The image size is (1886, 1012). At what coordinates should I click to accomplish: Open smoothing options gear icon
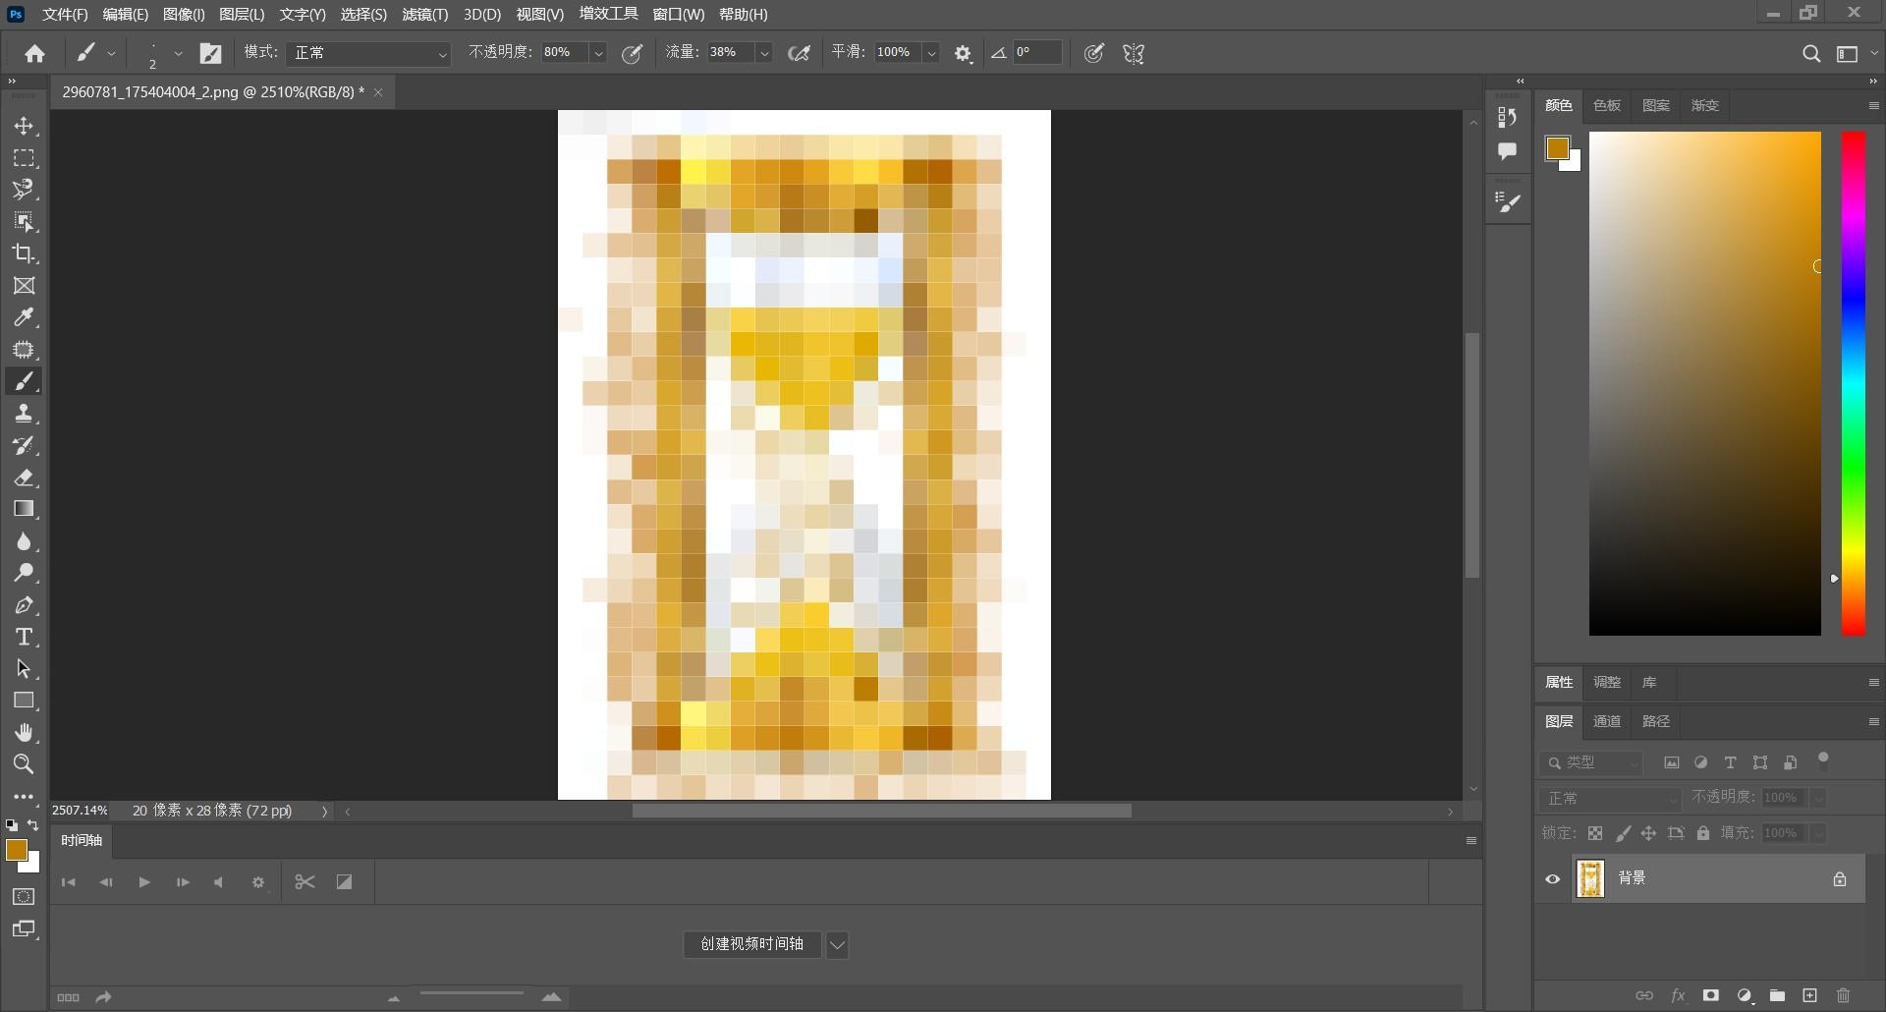pos(964,54)
